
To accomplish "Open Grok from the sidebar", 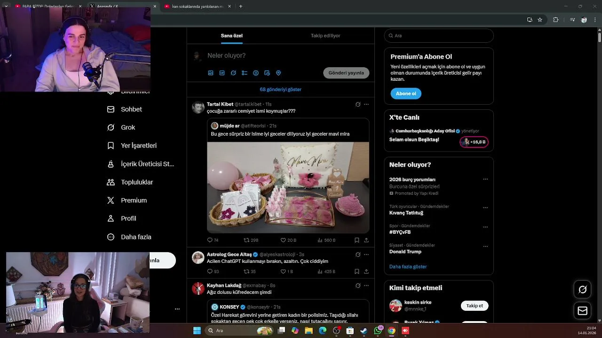I will (121, 127).
